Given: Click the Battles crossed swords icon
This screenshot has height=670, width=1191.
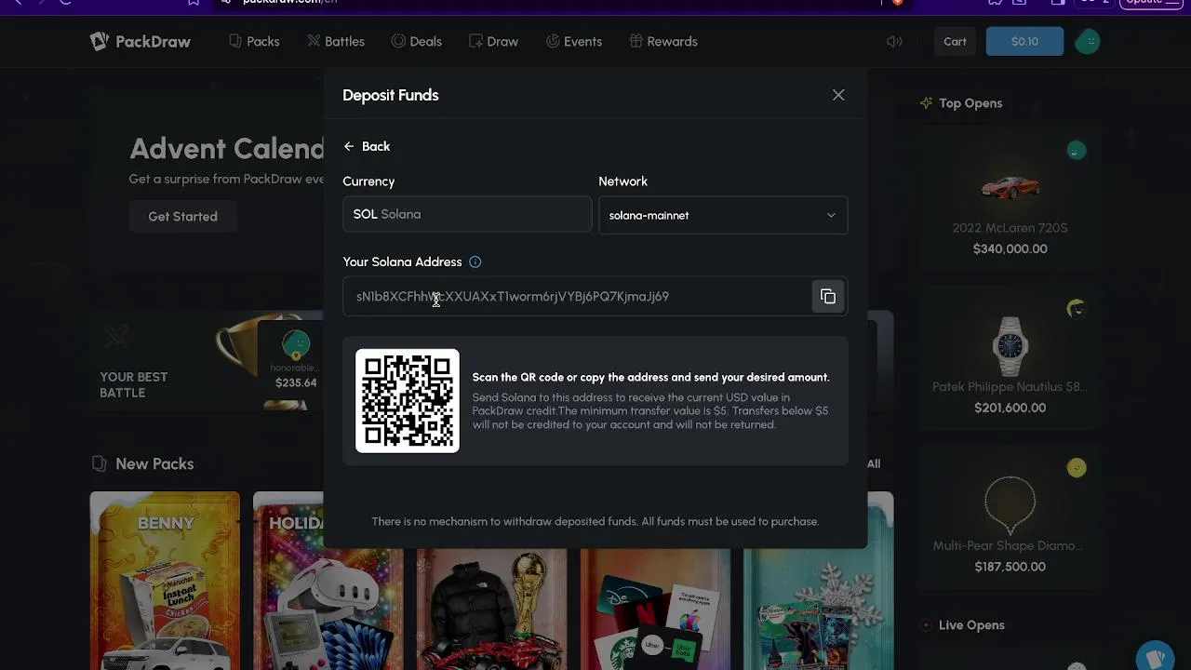Looking at the screenshot, I should pos(314,41).
